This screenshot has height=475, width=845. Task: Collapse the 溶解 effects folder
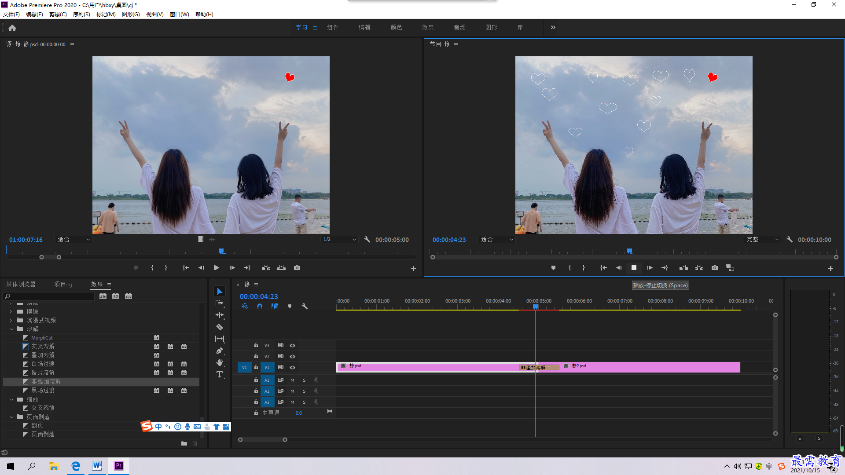point(11,329)
